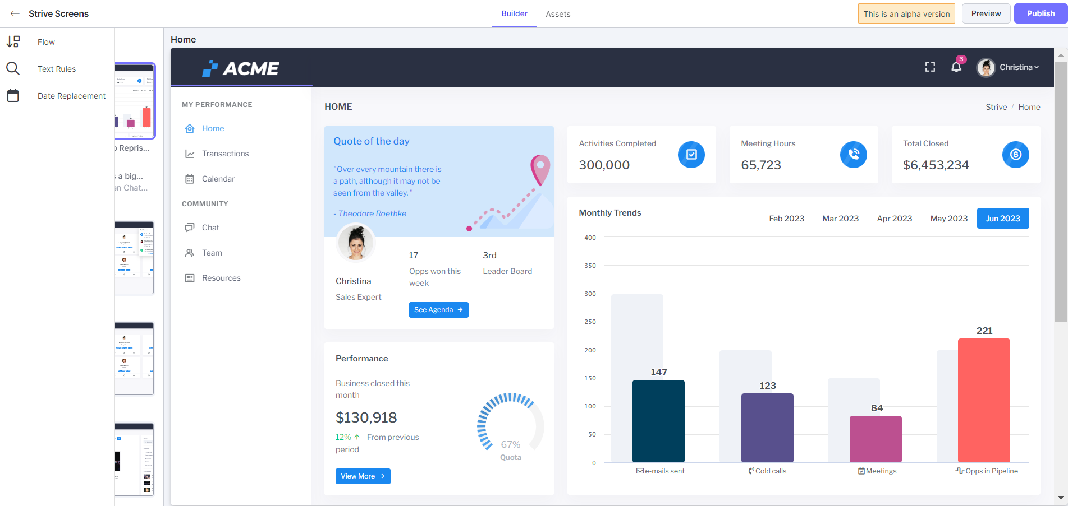Viewport: 1068px width, 506px height.
Task: Click the Meeting Hours phone icon
Action: [x=853, y=155]
